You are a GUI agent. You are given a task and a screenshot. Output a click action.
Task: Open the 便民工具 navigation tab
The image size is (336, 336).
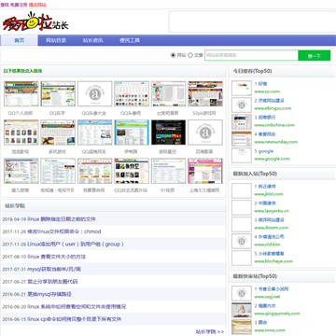130,40
